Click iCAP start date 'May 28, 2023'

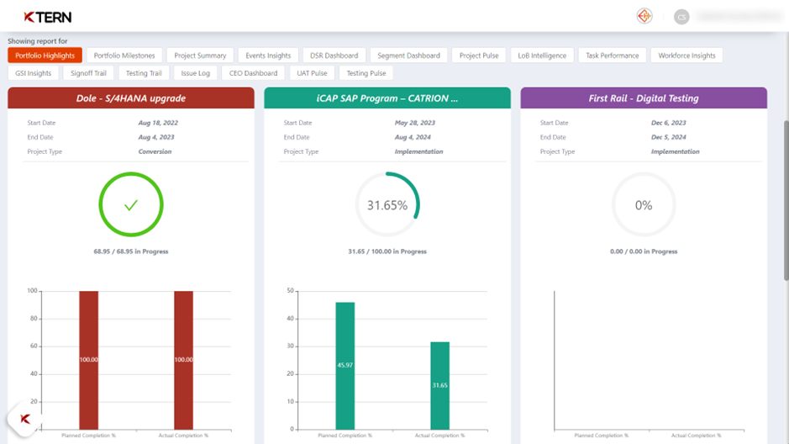pos(414,123)
